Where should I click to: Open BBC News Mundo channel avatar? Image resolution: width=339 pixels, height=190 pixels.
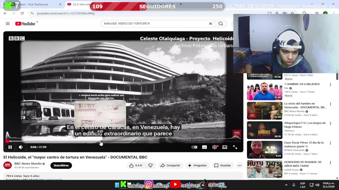(7, 165)
